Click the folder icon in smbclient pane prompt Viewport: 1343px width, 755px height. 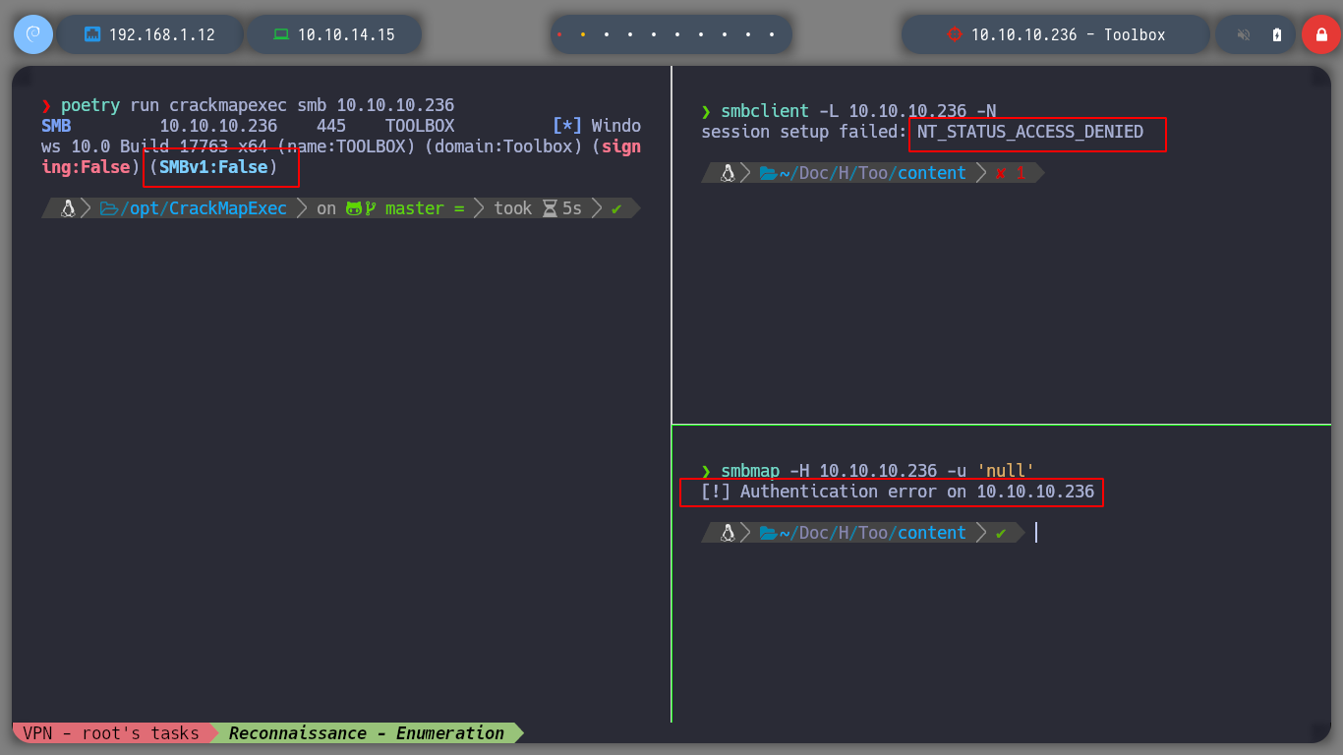point(768,173)
